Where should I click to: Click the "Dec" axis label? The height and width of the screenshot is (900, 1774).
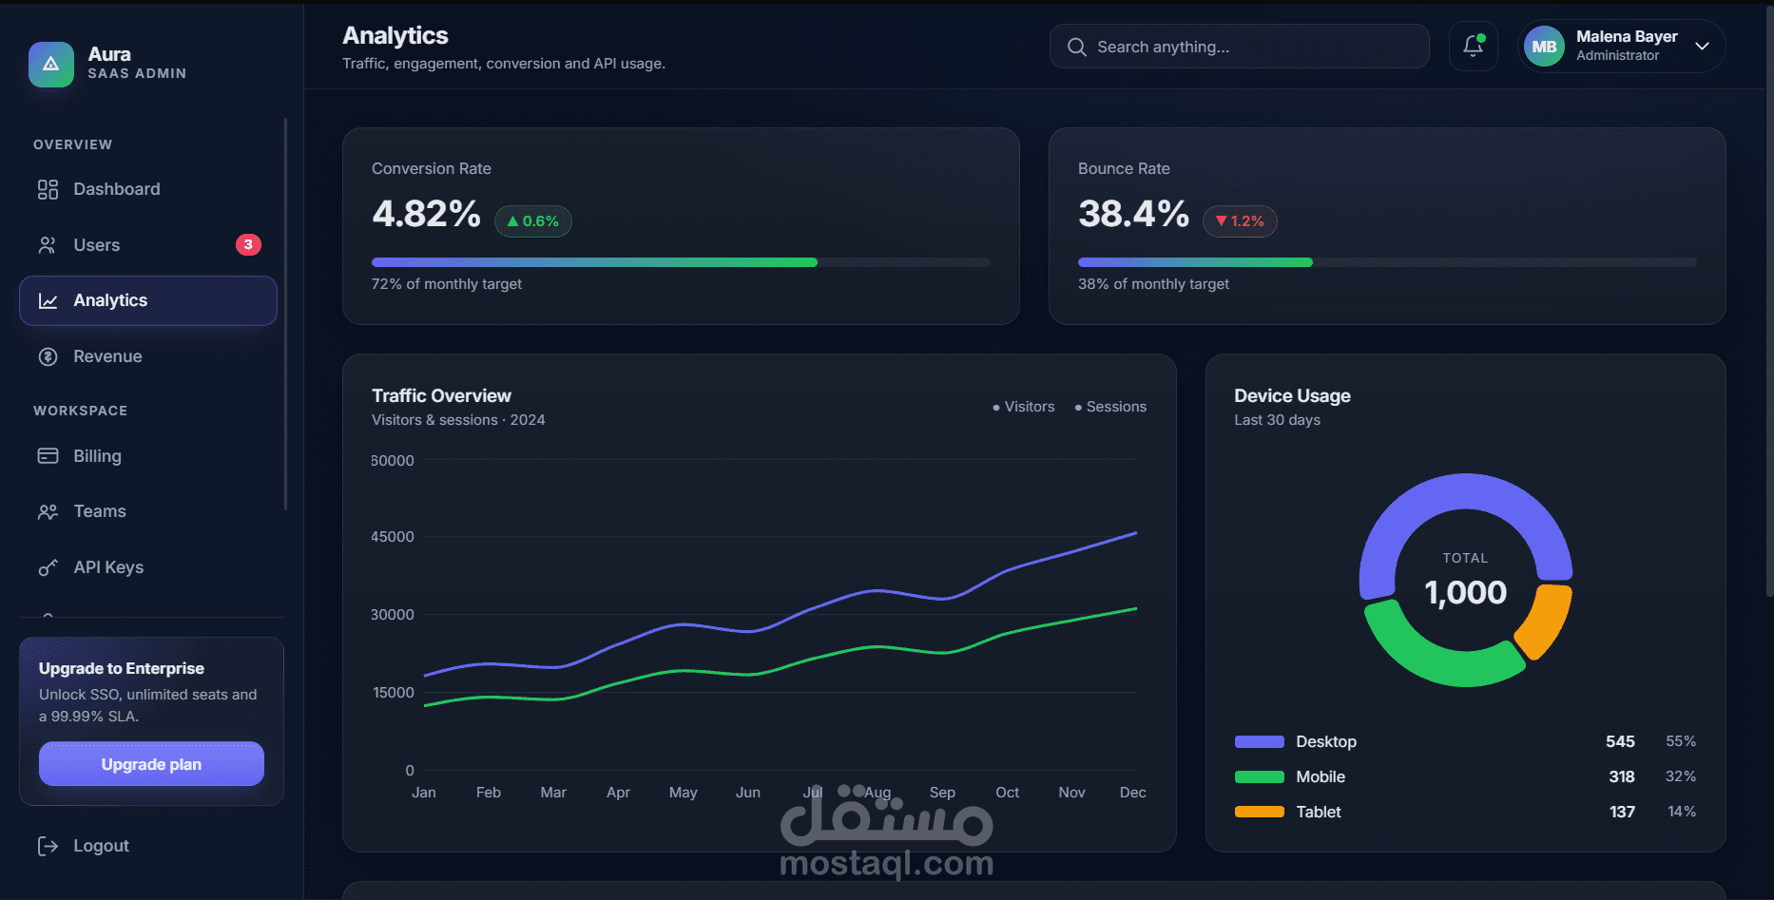click(x=1132, y=793)
